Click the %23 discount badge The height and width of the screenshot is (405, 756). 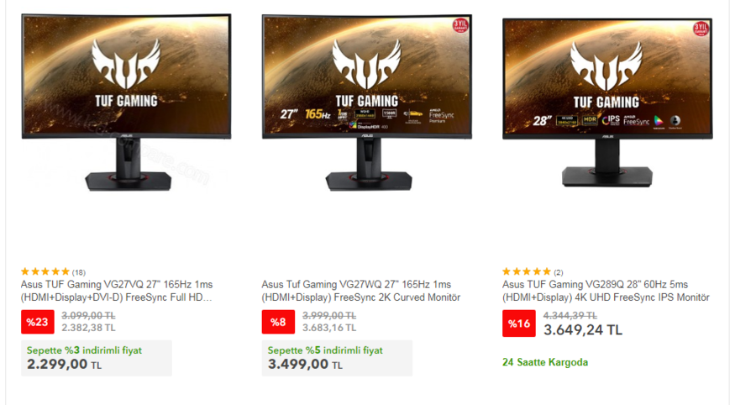38,322
